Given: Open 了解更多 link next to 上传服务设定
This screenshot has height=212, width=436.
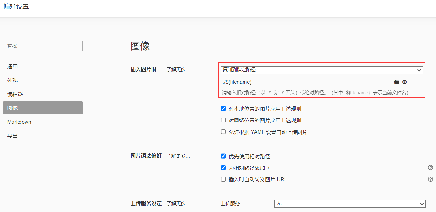Looking at the screenshot, I should pos(178,203).
